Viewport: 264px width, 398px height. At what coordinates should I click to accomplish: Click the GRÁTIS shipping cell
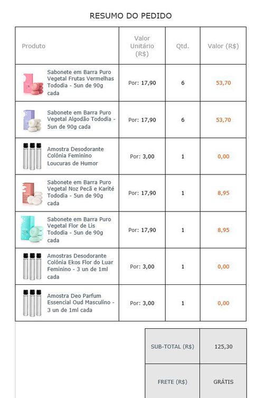click(x=223, y=382)
